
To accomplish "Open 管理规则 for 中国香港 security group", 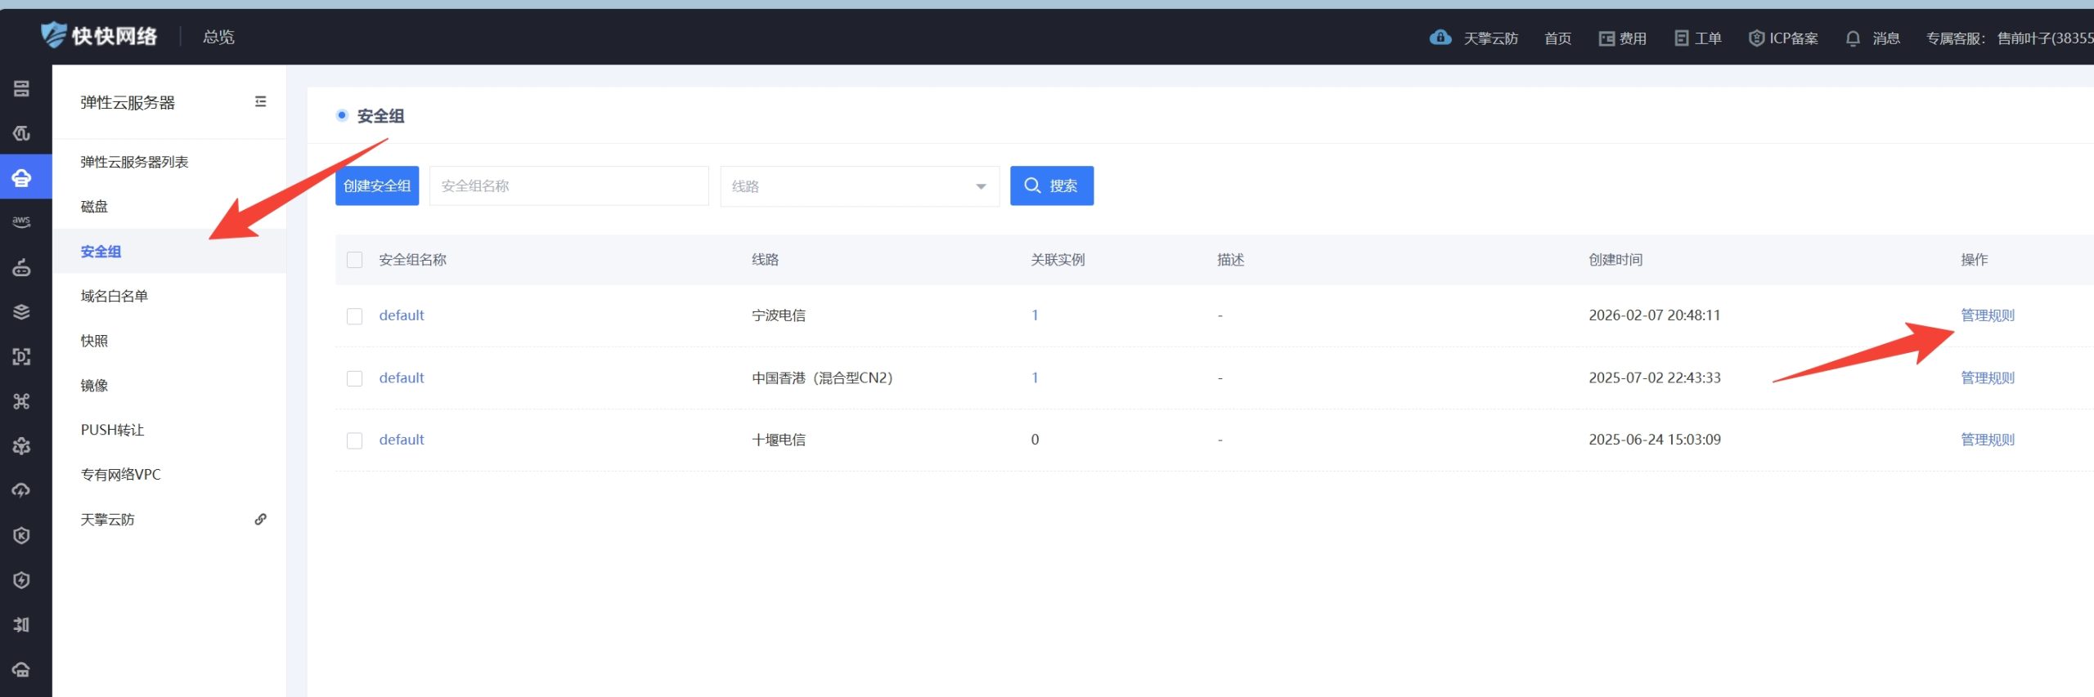I will click(x=1987, y=378).
